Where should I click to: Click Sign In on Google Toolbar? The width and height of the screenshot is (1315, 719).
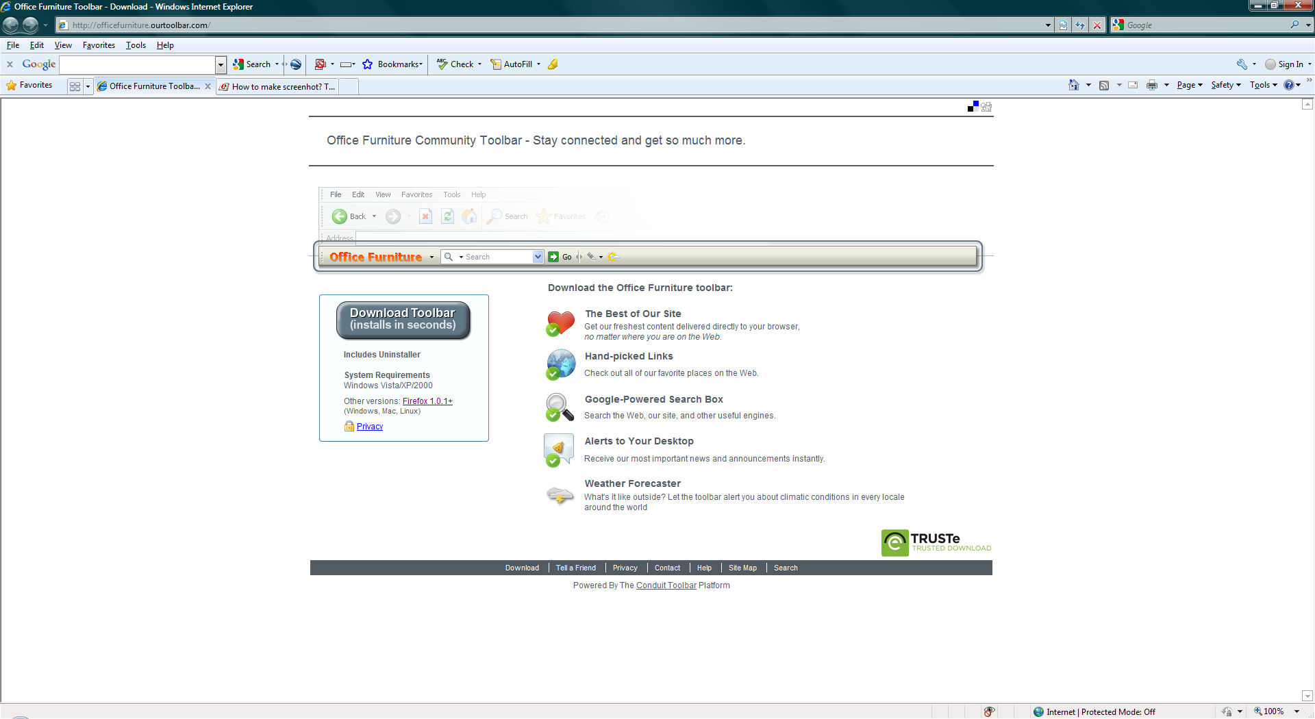click(1284, 64)
